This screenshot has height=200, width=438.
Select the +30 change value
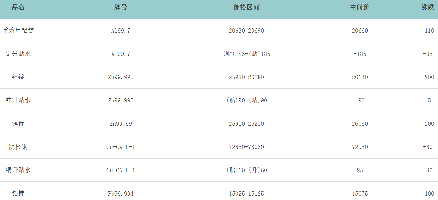(x=427, y=147)
